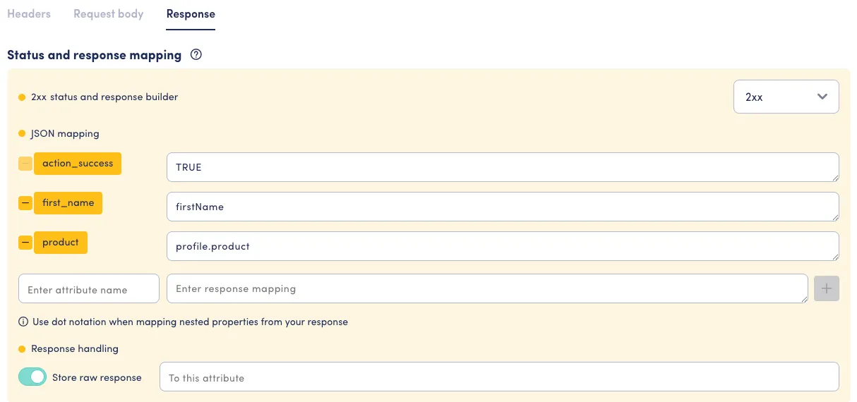The image size is (857, 402).
Task: Open the help icon beside Status and response mapping
Action: pos(196,54)
